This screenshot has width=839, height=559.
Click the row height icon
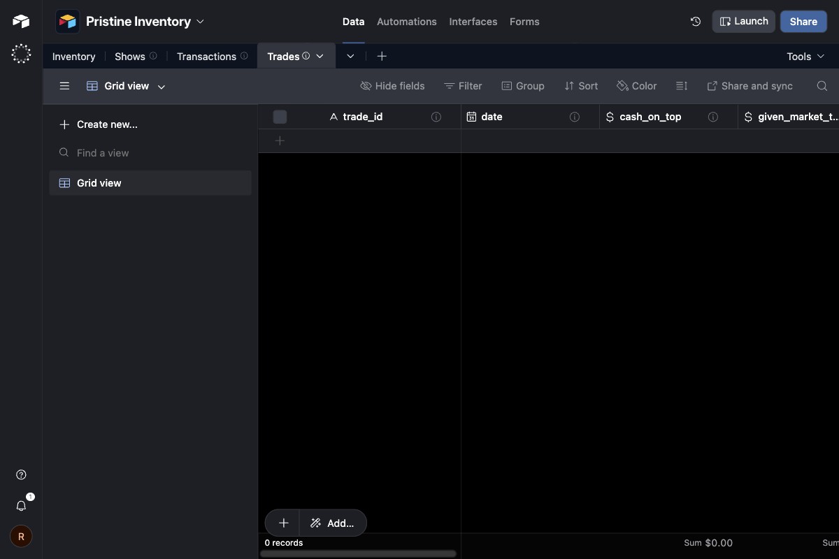point(682,86)
